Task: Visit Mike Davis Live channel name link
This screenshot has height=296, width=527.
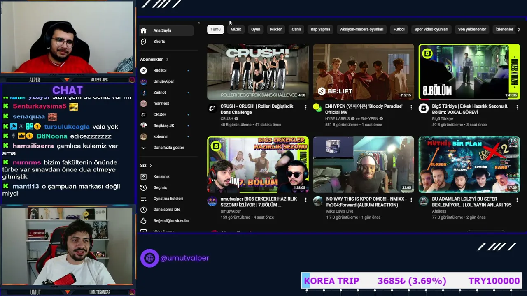Action: click(x=340, y=211)
